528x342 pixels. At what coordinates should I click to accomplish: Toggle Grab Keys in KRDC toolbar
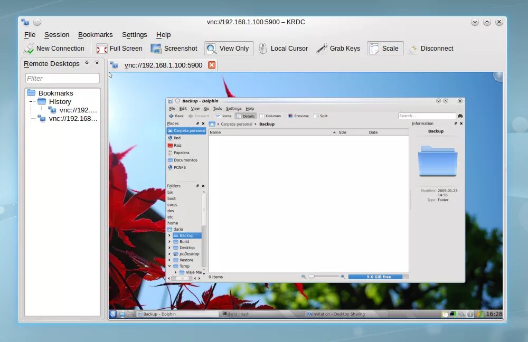pyautogui.click(x=338, y=49)
